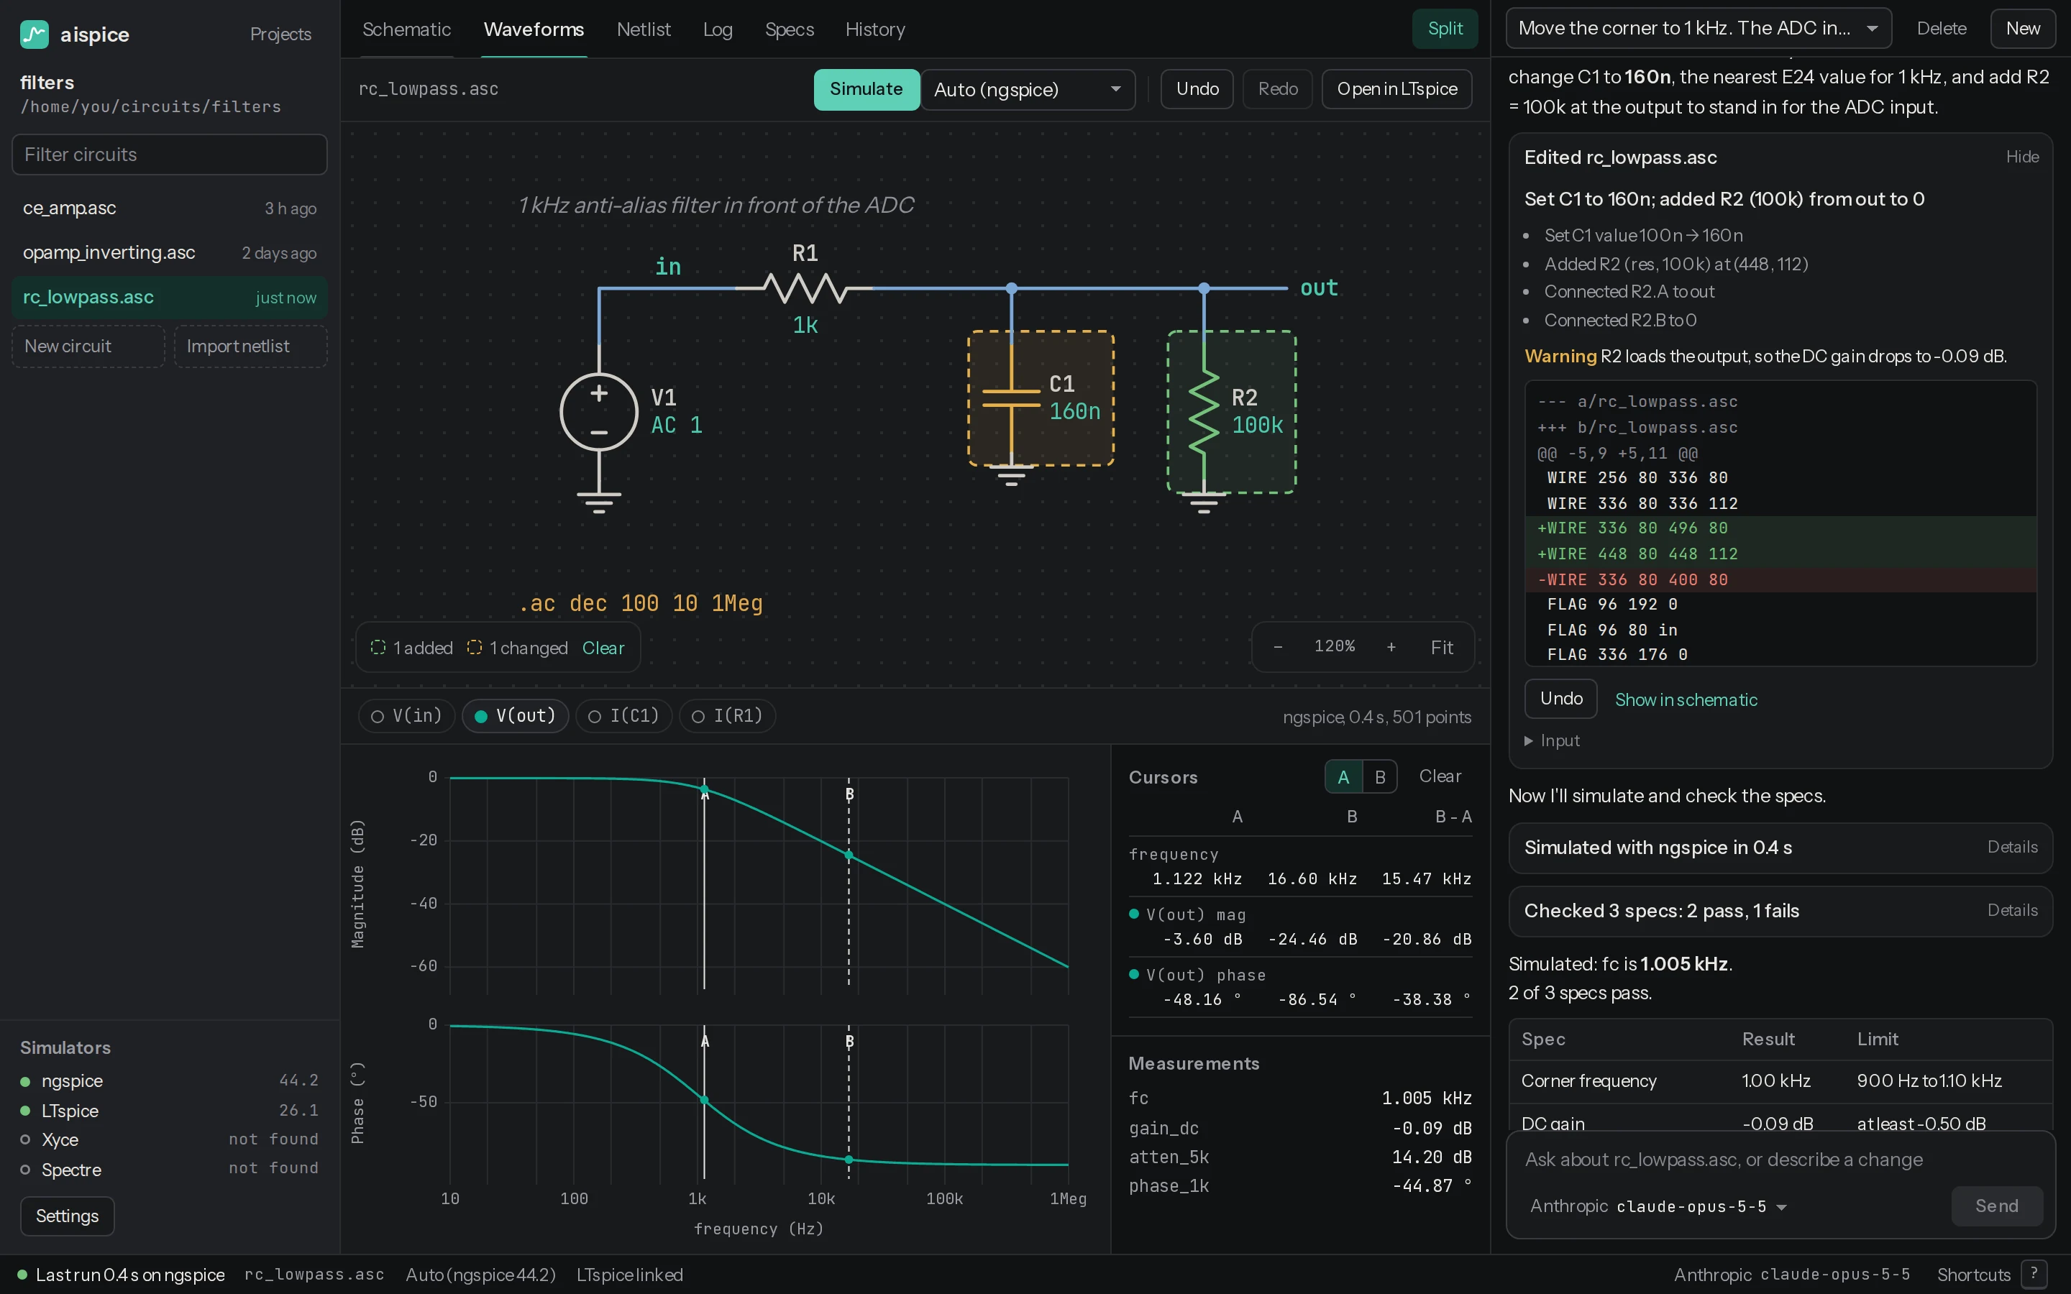Select the V1 voltage source symbol
The width and height of the screenshot is (2071, 1294).
tap(599, 412)
